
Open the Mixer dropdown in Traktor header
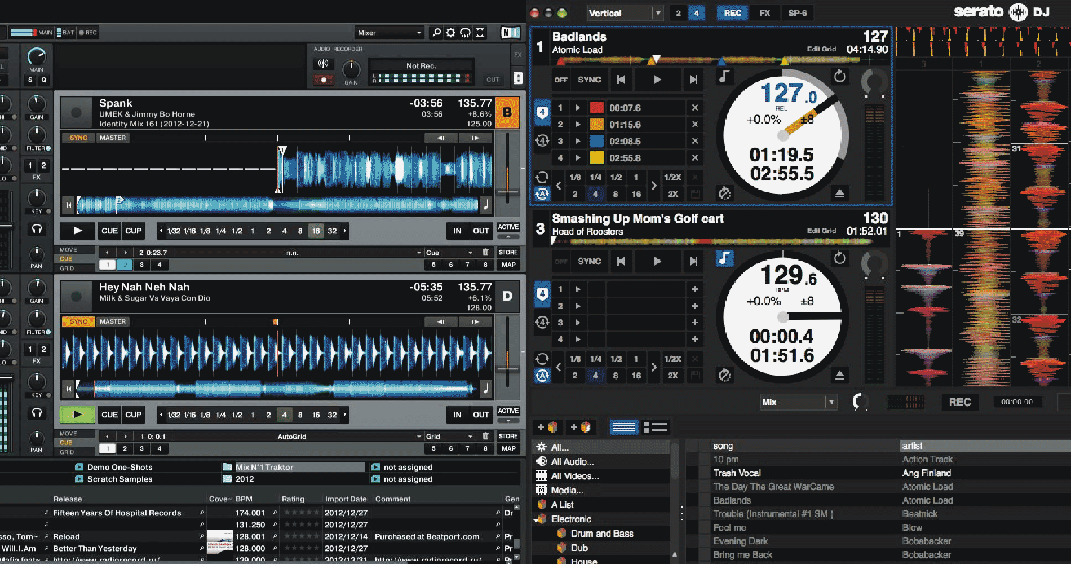[389, 33]
